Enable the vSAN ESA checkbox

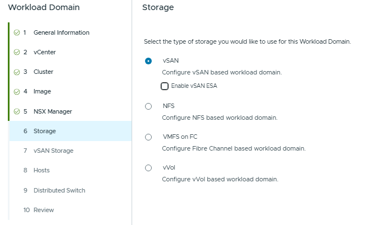click(165, 86)
